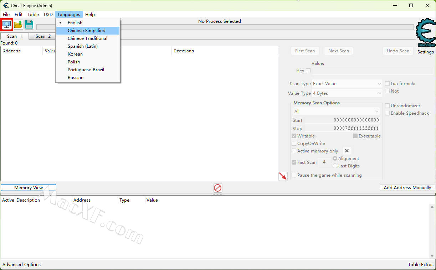Open the process list computer icon

7,25
